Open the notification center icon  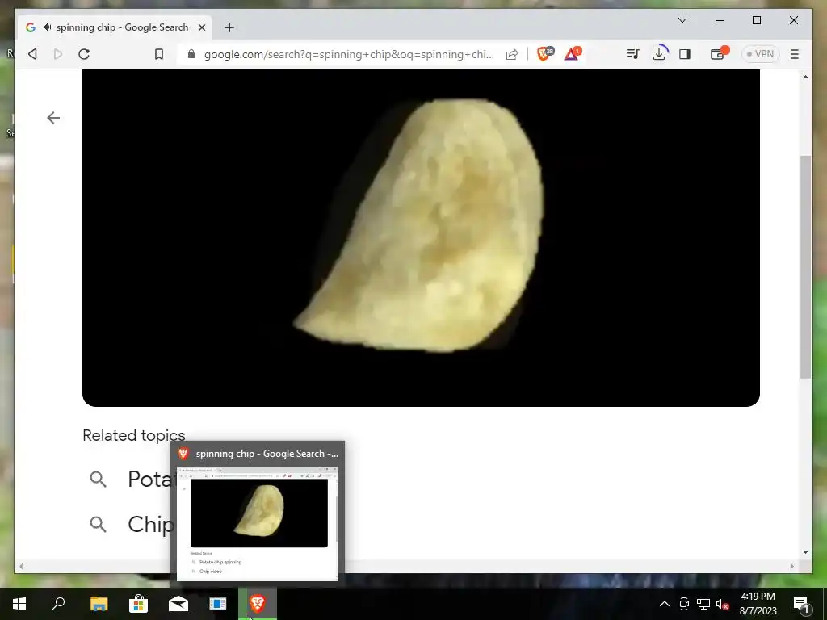[802, 604]
